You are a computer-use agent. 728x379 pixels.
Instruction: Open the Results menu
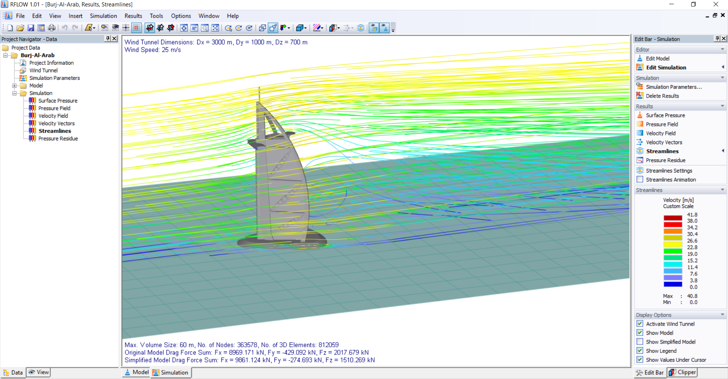133,16
